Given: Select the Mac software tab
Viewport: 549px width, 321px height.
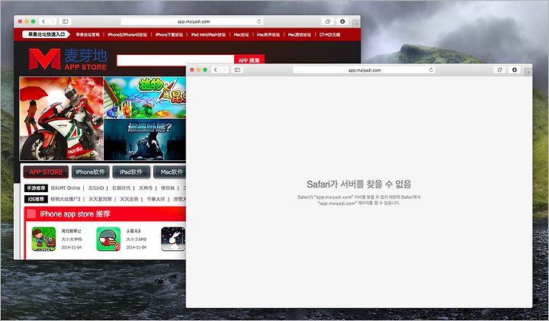Looking at the screenshot, I should [x=171, y=172].
